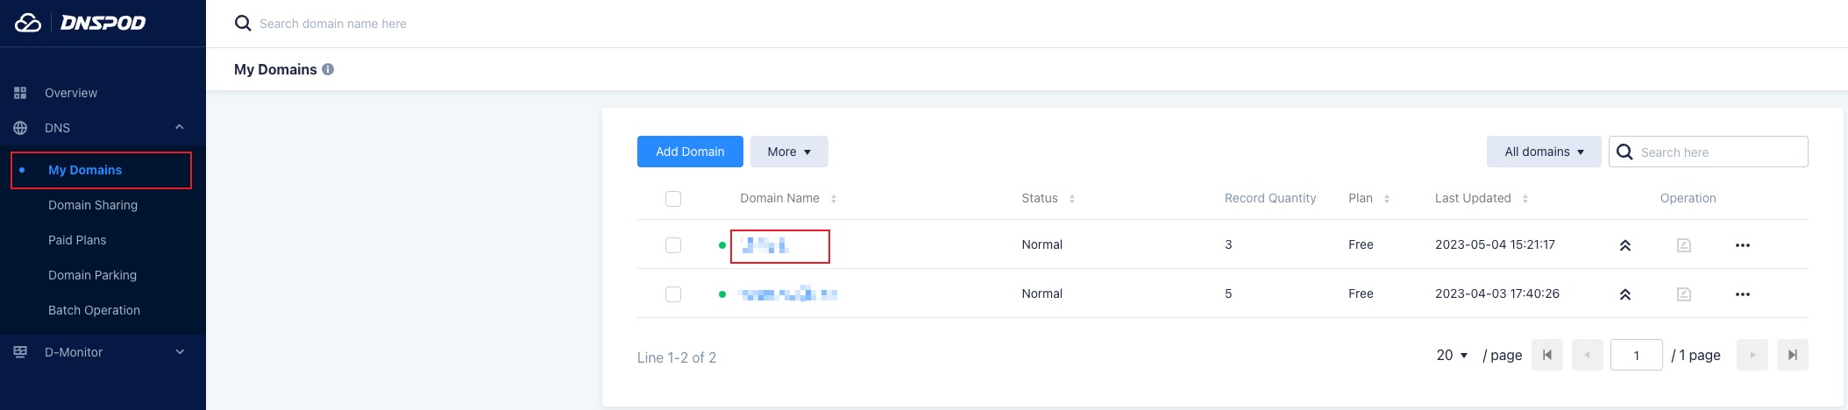Click the DNSPod cloud logo icon
The height and width of the screenshot is (410, 1848).
28,23
